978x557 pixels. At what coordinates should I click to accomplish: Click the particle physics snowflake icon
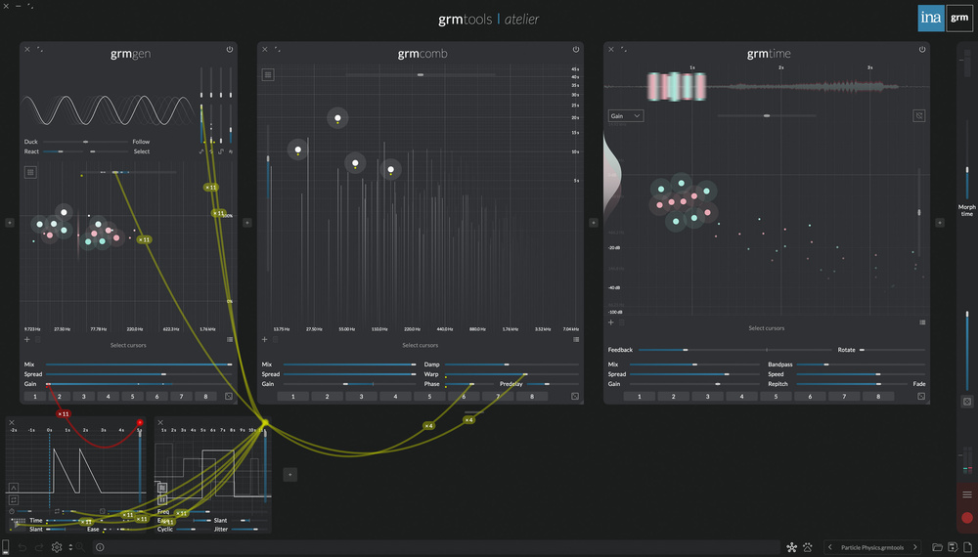click(791, 547)
